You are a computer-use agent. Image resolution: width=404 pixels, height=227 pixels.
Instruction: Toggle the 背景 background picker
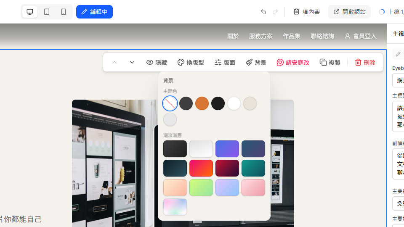click(256, 62)
